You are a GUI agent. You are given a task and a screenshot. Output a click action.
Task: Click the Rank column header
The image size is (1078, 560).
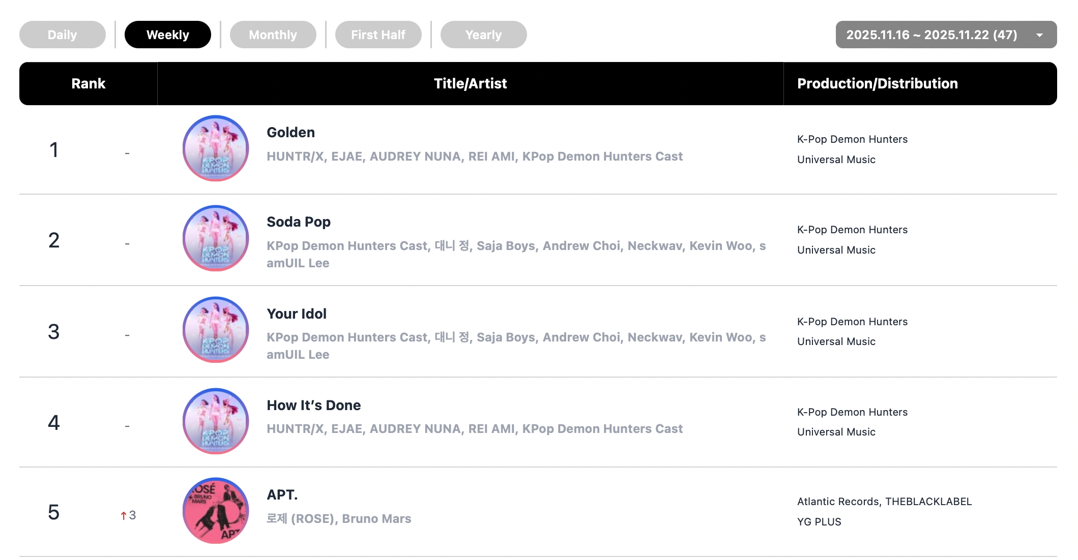pyautogui.click(x=89, y=84)
